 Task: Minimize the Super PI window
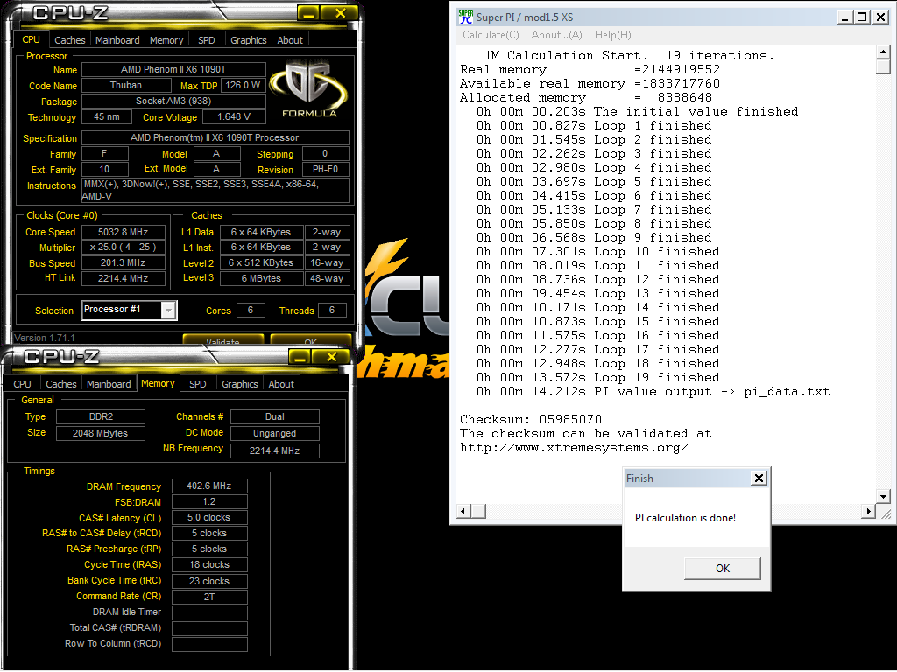point(845,17)
